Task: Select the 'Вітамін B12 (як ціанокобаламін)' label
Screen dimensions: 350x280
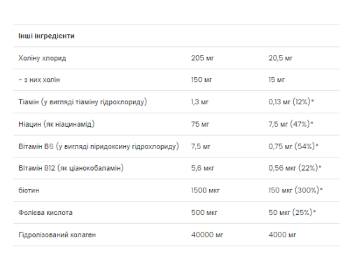Action: (71, 168)
